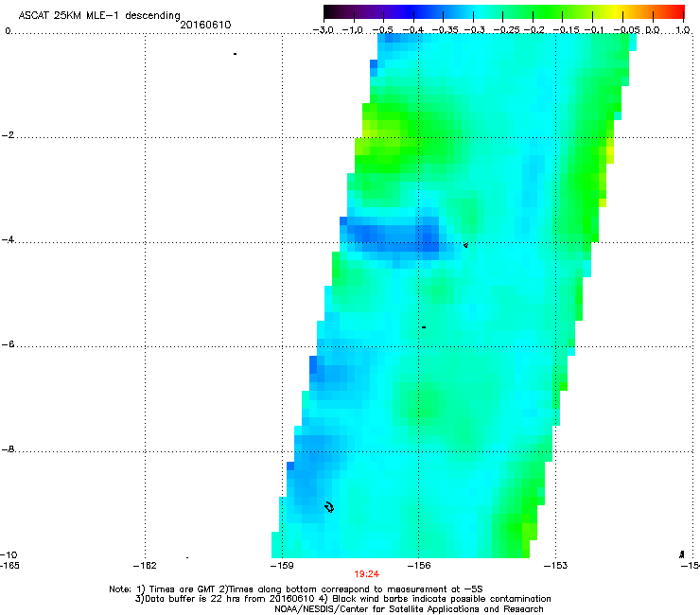Click the latitude axis label -2

tap(8, 135)
